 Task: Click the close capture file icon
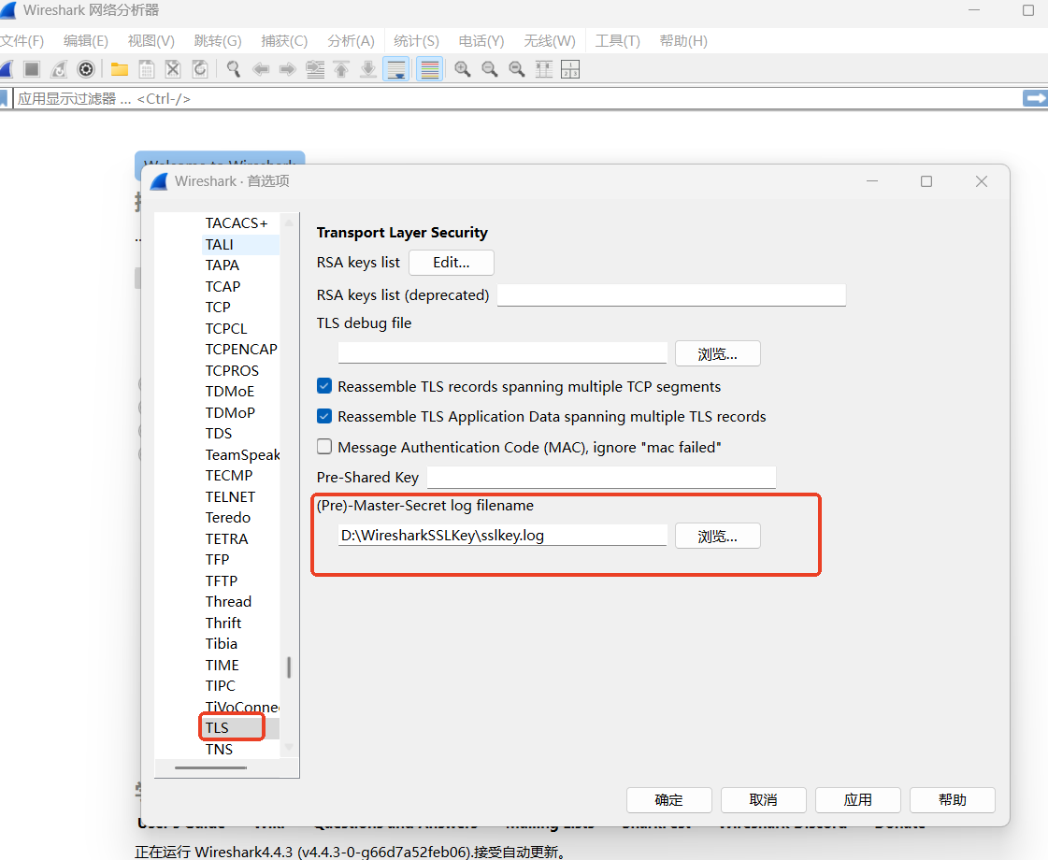[173, 69]
